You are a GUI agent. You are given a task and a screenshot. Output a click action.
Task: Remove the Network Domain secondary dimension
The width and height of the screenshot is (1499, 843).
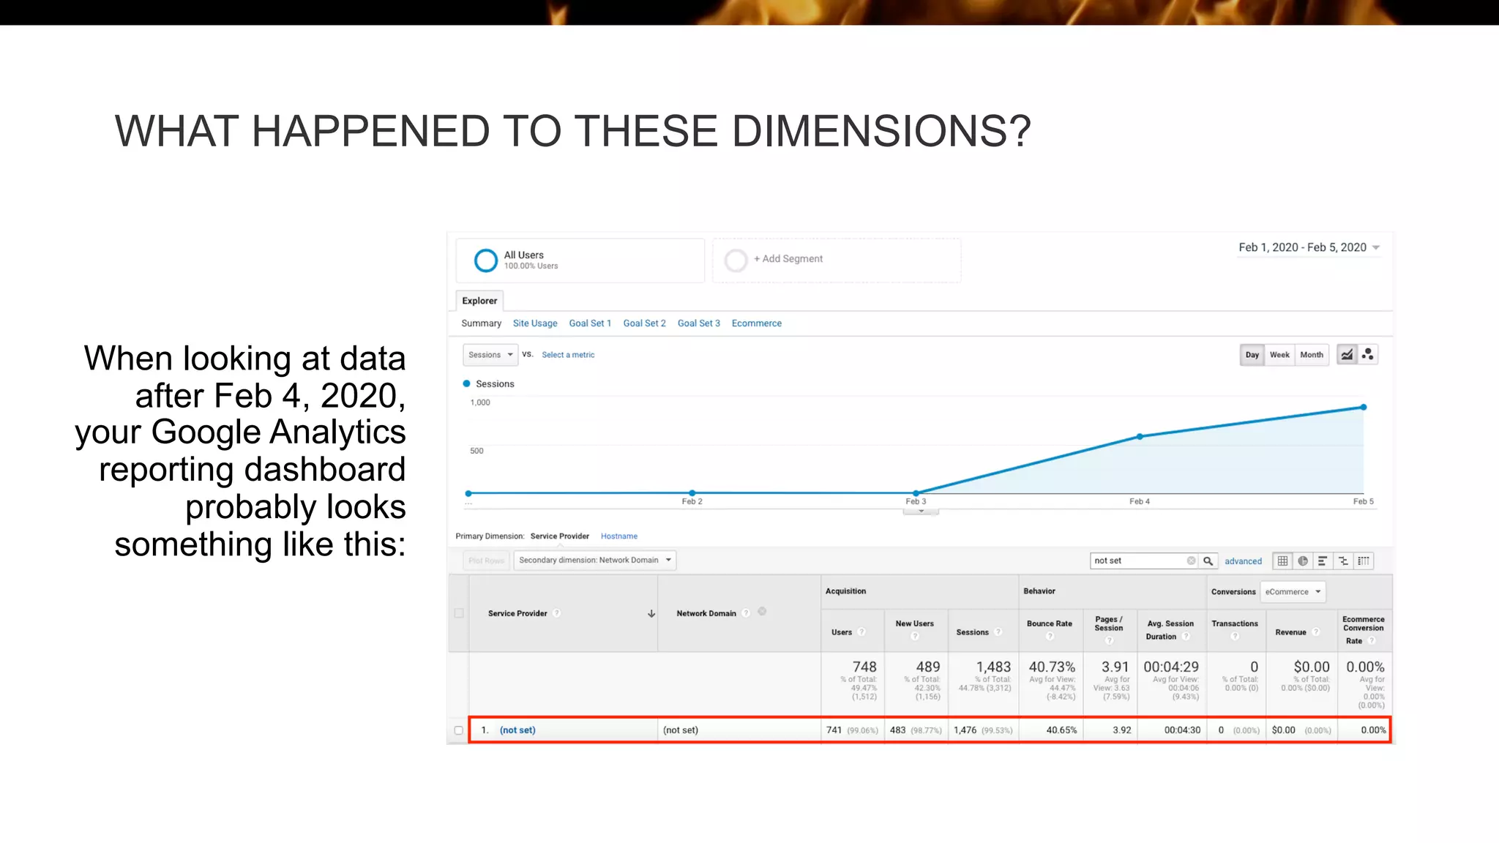pos(762,612)
